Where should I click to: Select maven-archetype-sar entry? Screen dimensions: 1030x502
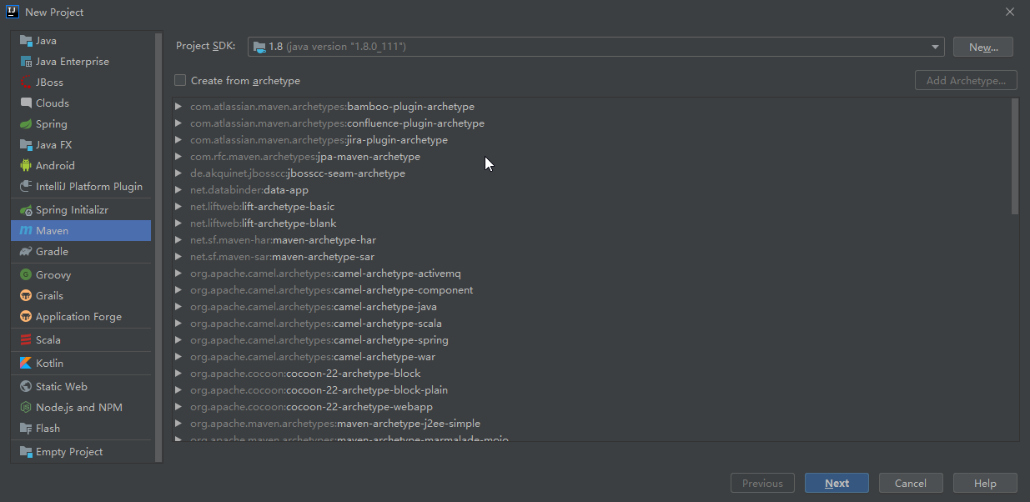click(591, 257)
